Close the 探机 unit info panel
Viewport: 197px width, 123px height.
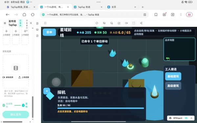(x=47, y=91)
